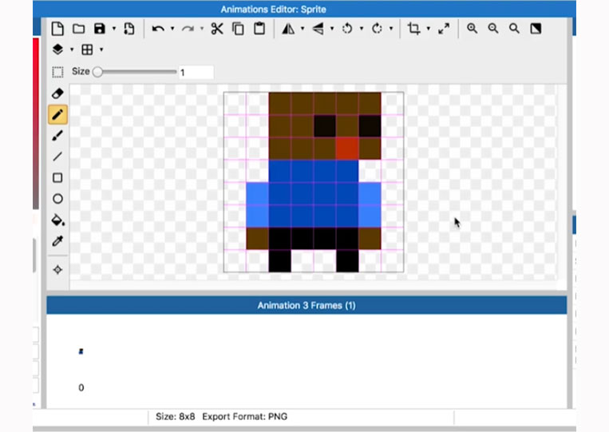Click the reload file icon

[x=129, y=29]
